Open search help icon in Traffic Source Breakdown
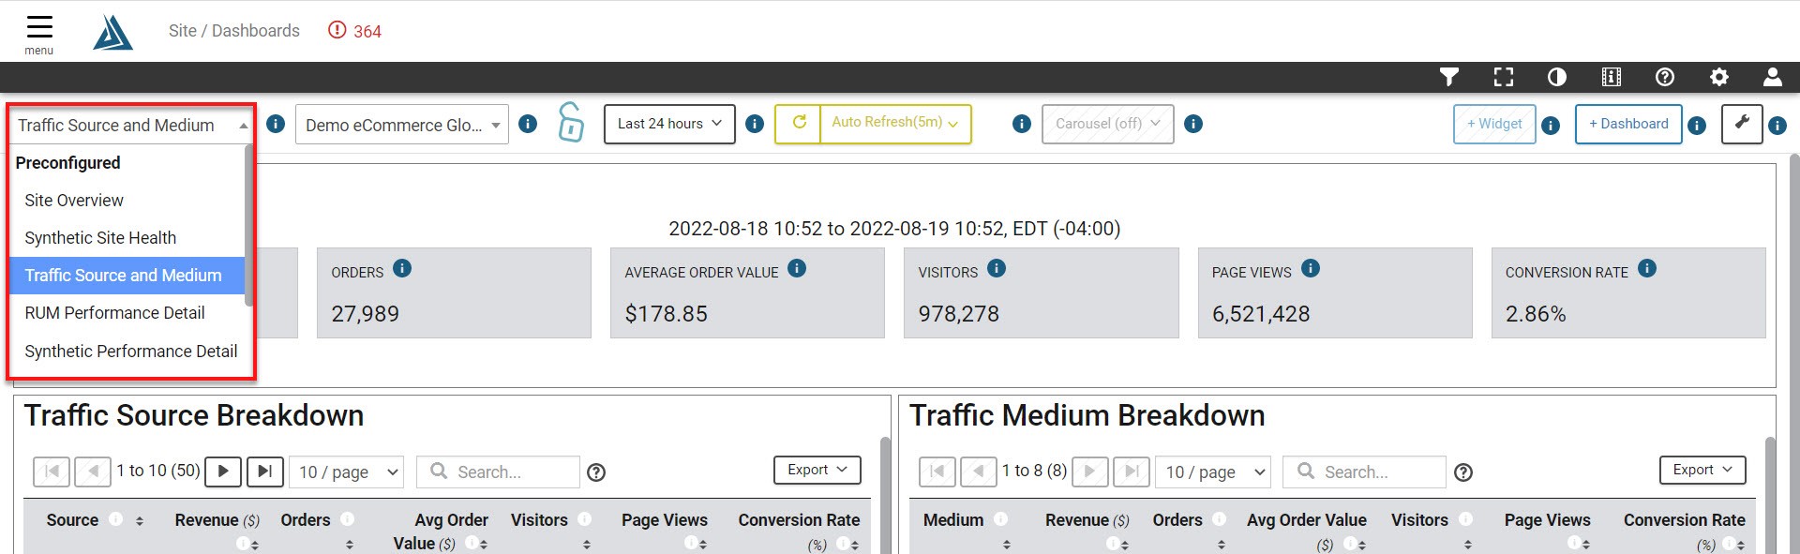Image resolution: width=1800 pixels, height=554 pixels. pos(596,472)
